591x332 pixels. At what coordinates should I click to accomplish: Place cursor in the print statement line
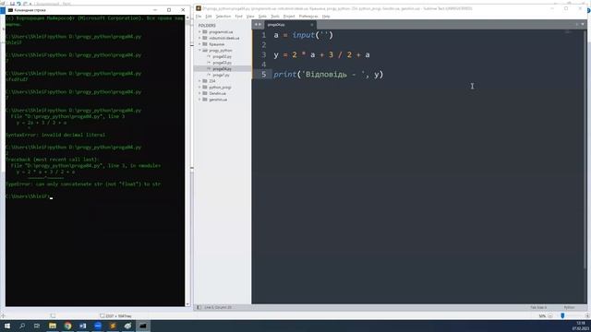(x=329, y=75)
